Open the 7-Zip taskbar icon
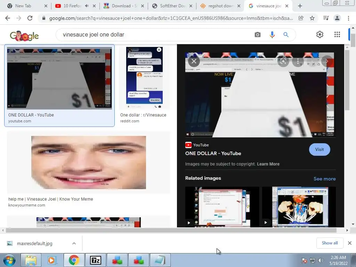The image size is (356, 267). (95, 260)
